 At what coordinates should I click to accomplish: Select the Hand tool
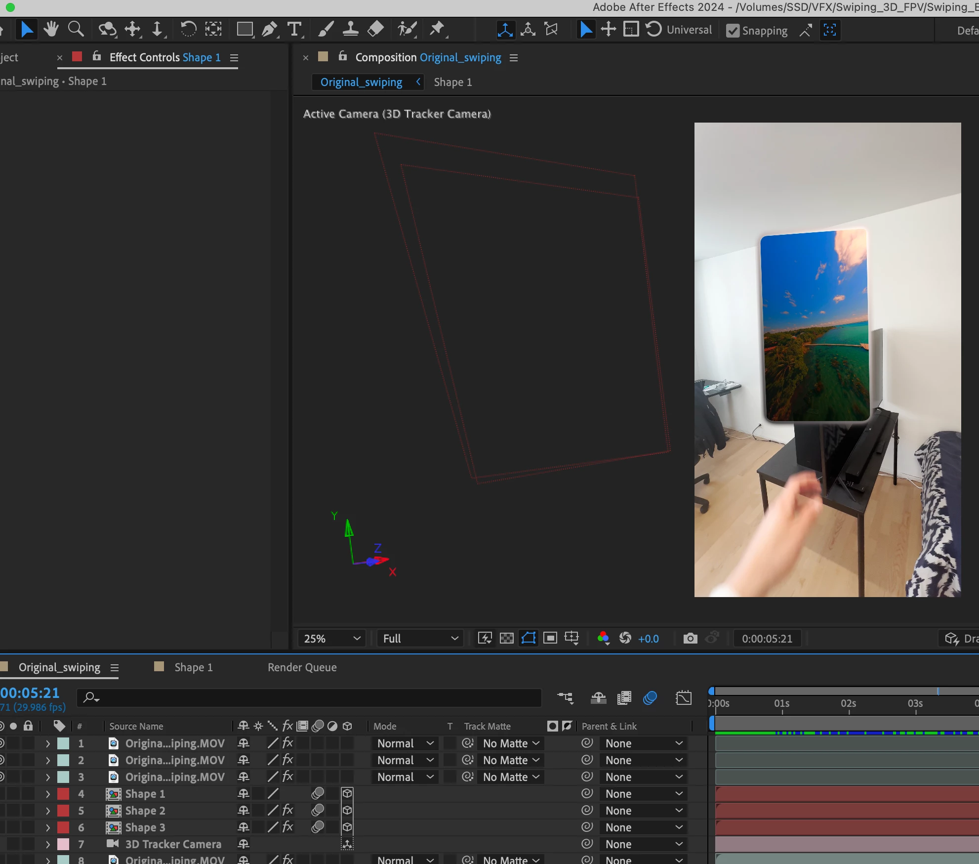[x=50, y=30]
